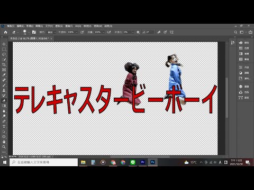Select the Blur tool
The height and width of the screenshot is (190, 254).
(4, 111)
